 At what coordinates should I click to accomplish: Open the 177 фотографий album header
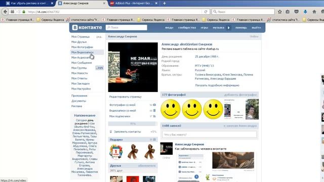pos(209,95)
